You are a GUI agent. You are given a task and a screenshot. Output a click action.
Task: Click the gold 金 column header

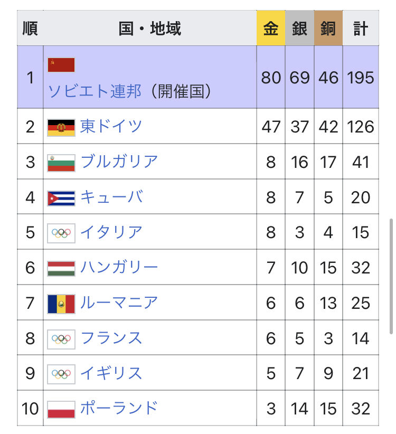pos(271,29)
